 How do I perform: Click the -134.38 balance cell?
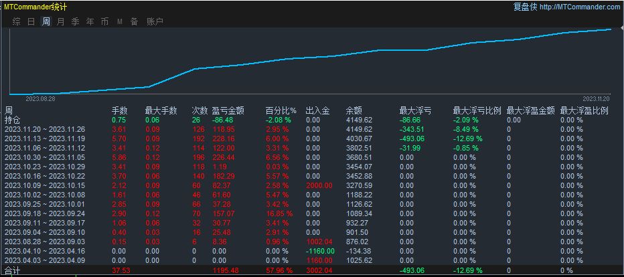pyautogui.click(x=359, y=251)
